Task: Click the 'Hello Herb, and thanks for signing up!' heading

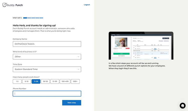Action: point(34,25)
